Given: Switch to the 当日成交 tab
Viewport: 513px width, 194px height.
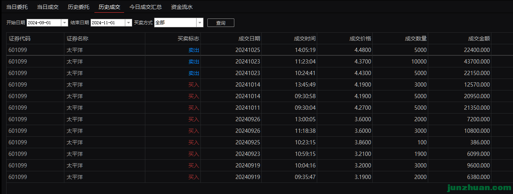Looking at the screenshot, I should [x=48, y=7].
